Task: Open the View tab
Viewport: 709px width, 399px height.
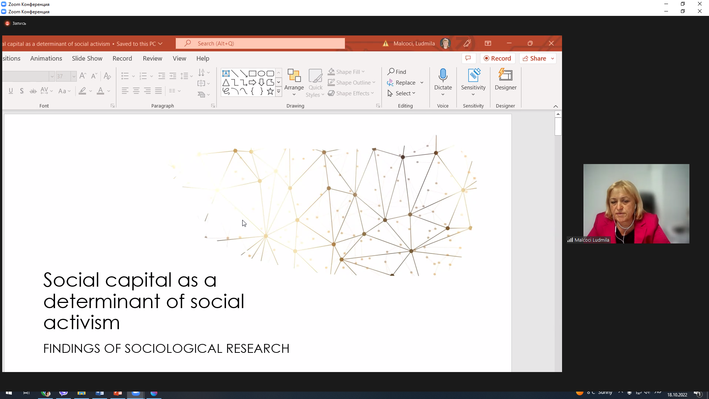Action: (179, 58)
